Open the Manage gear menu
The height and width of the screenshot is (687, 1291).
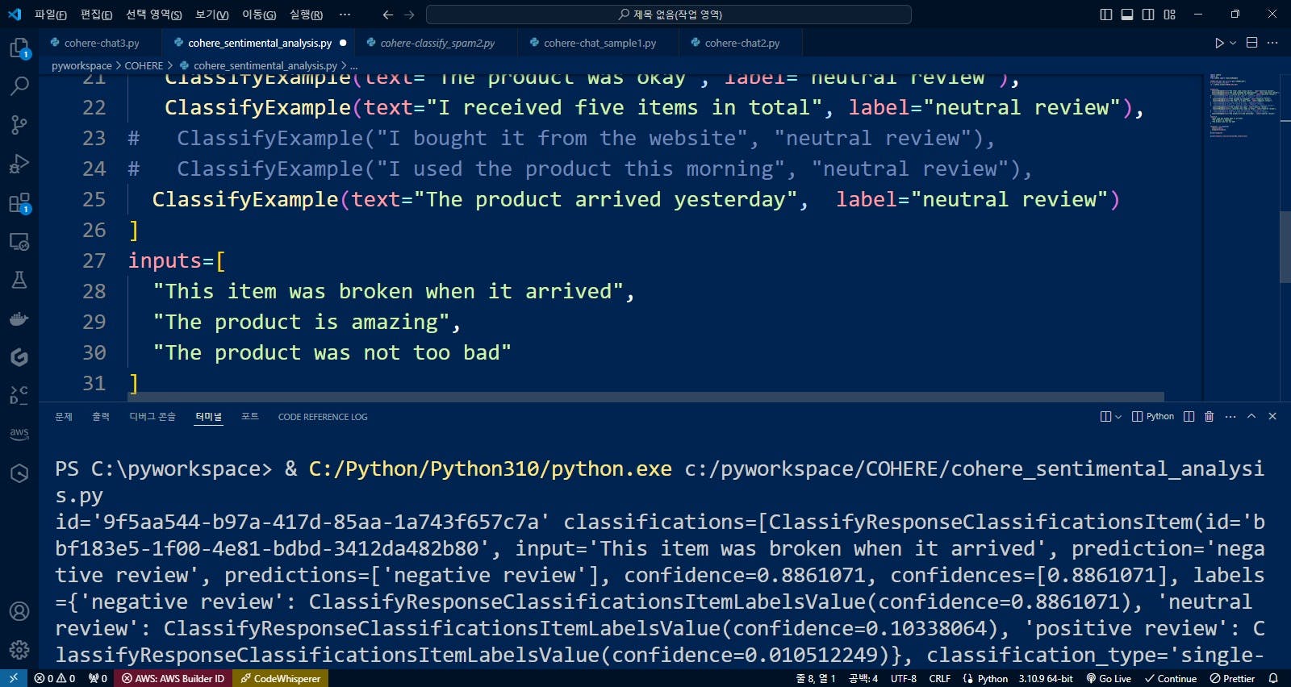[x=19, y=650]
